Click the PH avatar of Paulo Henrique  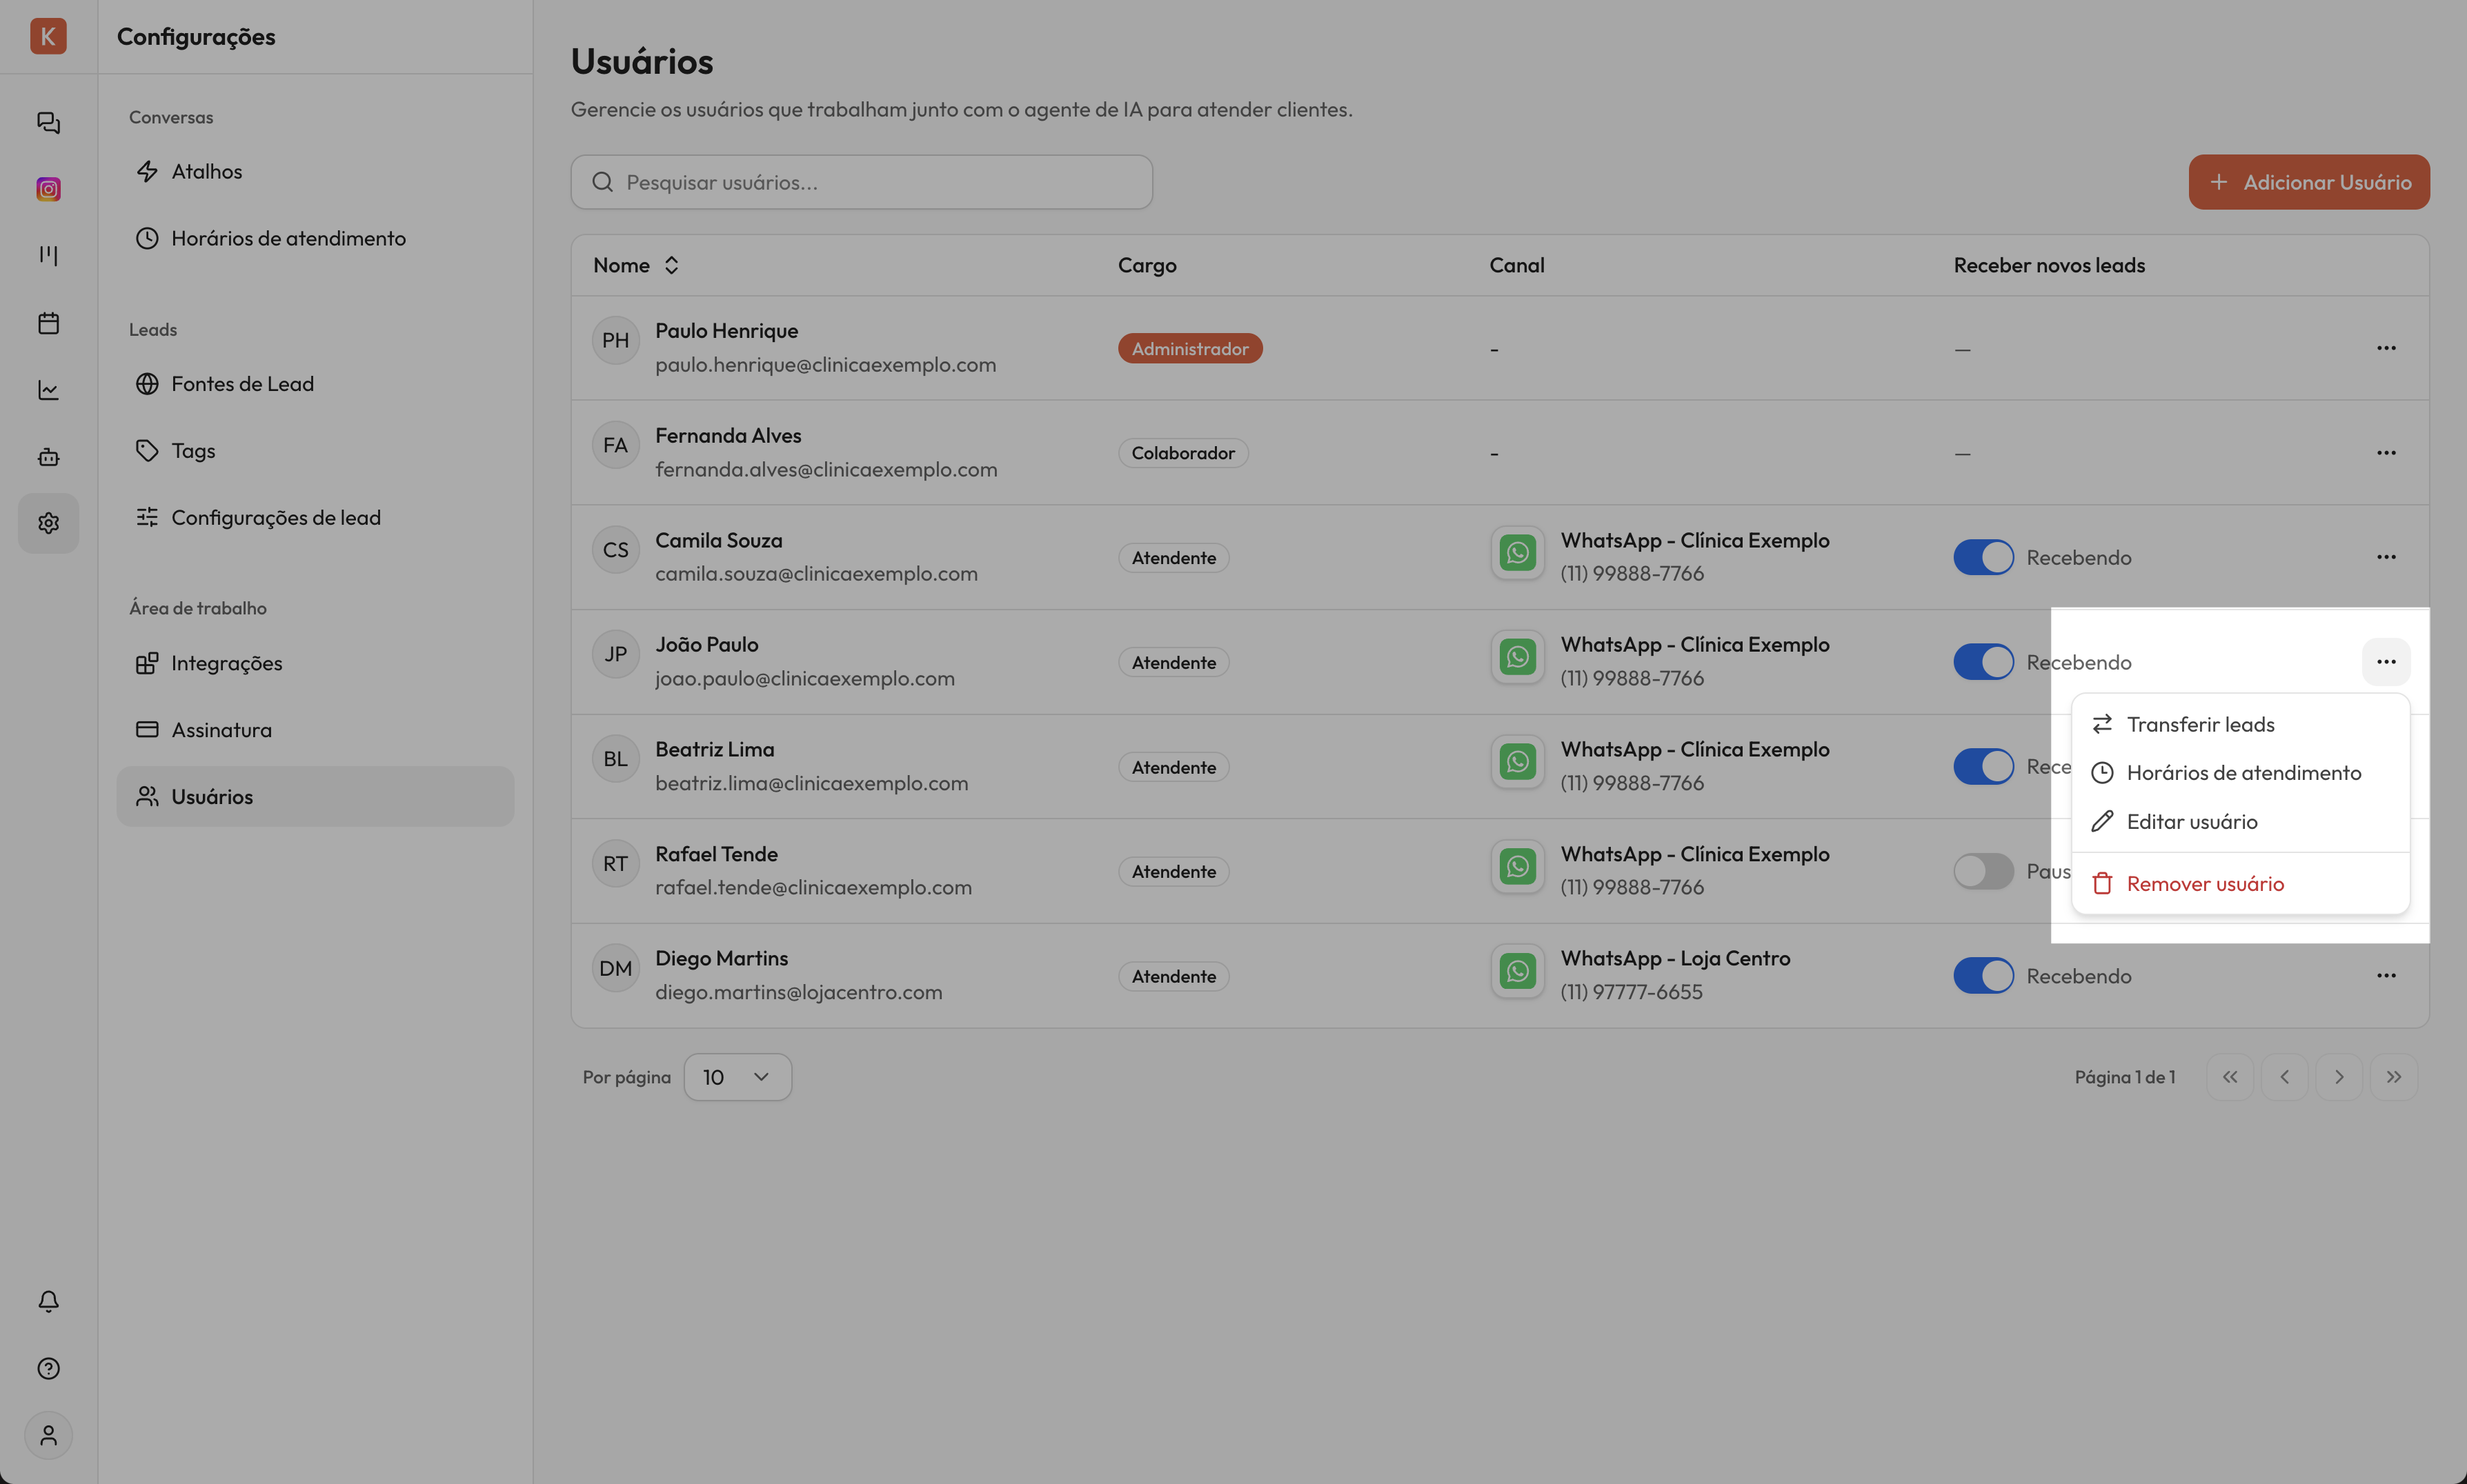[615, 341]
